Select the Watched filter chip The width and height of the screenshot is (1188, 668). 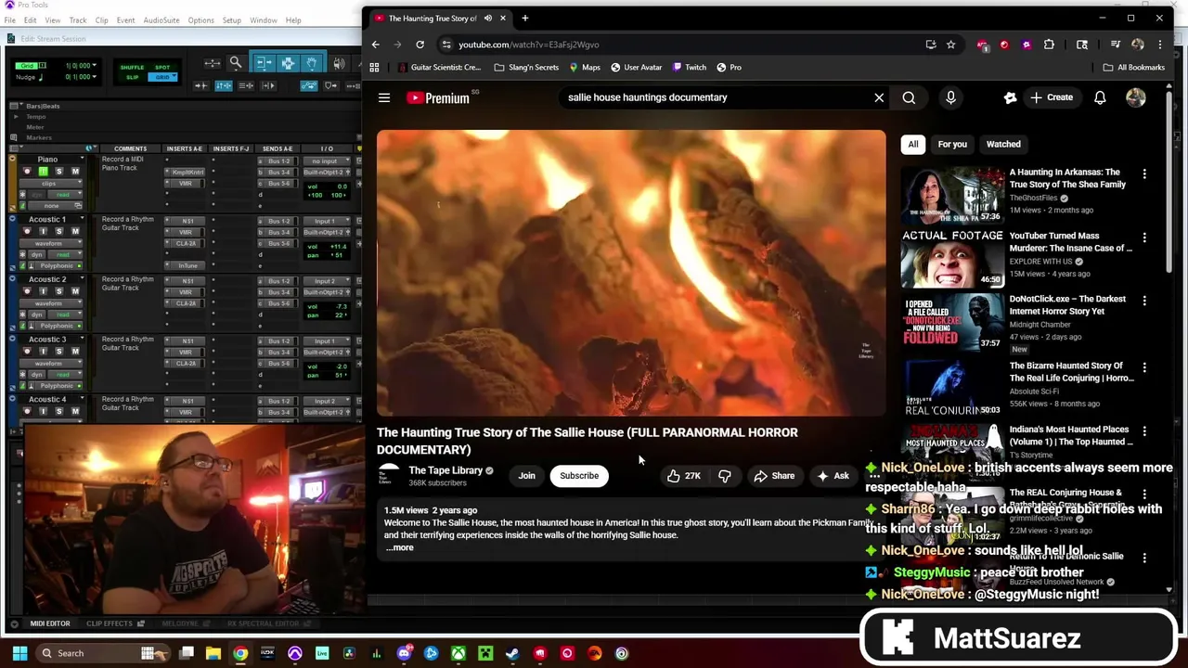point(1003,145)
